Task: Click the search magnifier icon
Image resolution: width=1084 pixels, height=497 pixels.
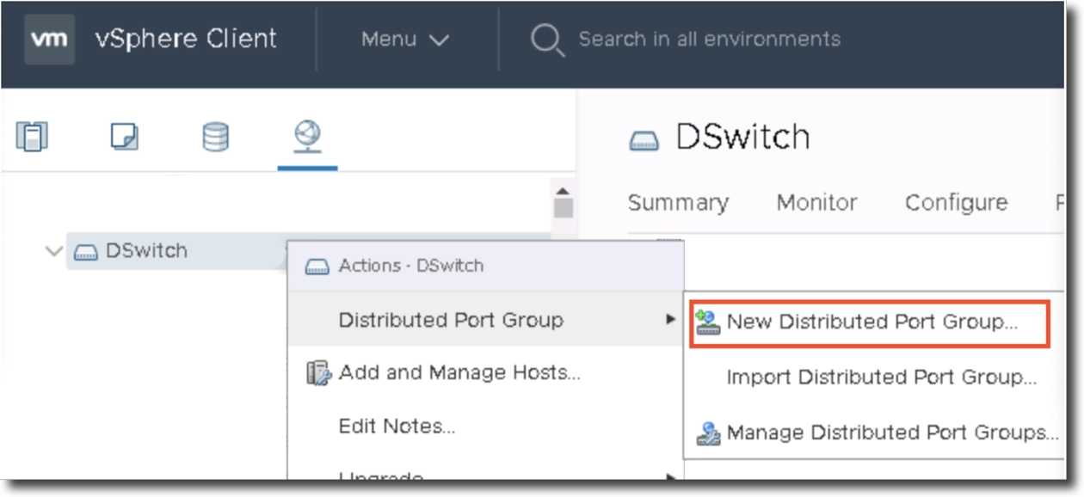Action: (546, 40)
